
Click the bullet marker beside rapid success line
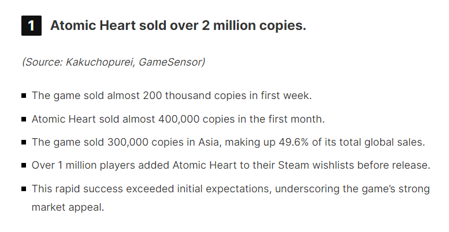pos(24,189)
